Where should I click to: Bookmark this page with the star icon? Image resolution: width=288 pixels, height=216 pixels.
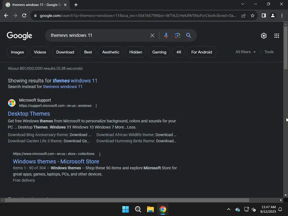click(x=253, y=16)
